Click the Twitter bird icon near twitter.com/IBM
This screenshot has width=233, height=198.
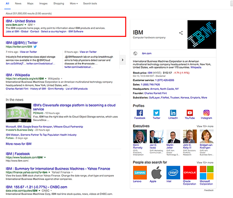35,47
